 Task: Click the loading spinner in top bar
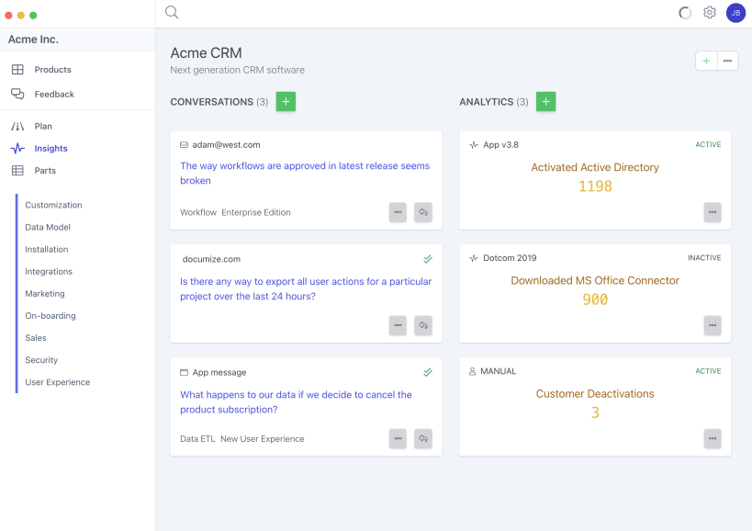click(685, 13)
